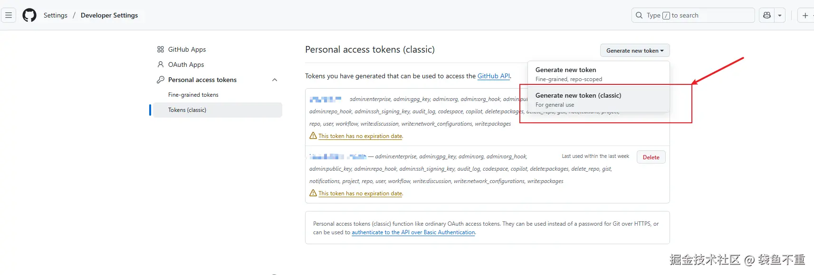Go to Settings breadcrumb link

click(56, 15)
